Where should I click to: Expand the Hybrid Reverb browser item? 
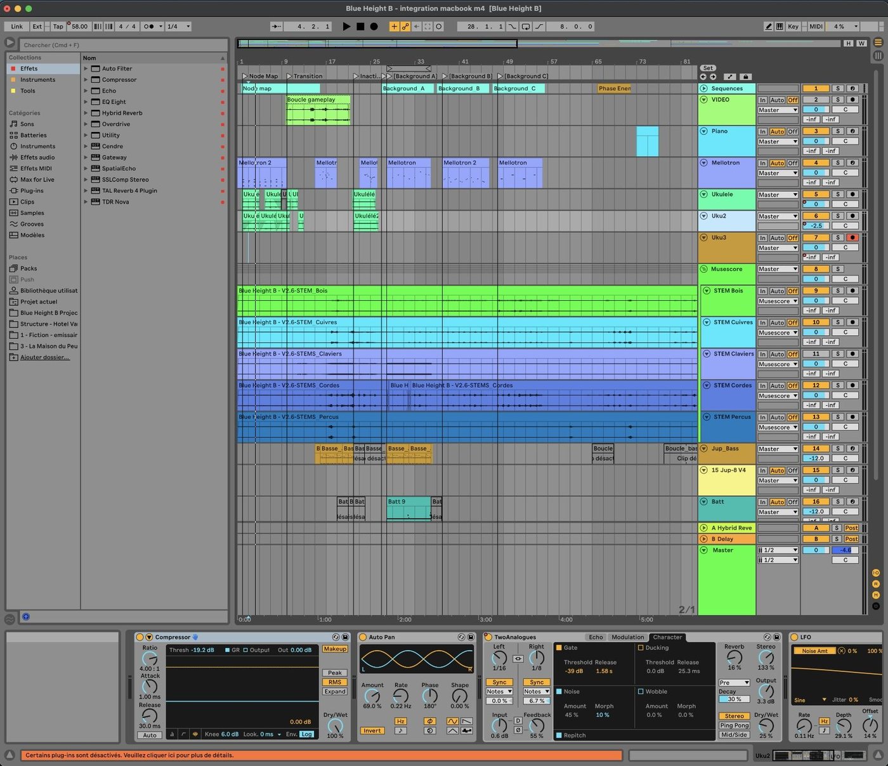click(x=86, y=113)
